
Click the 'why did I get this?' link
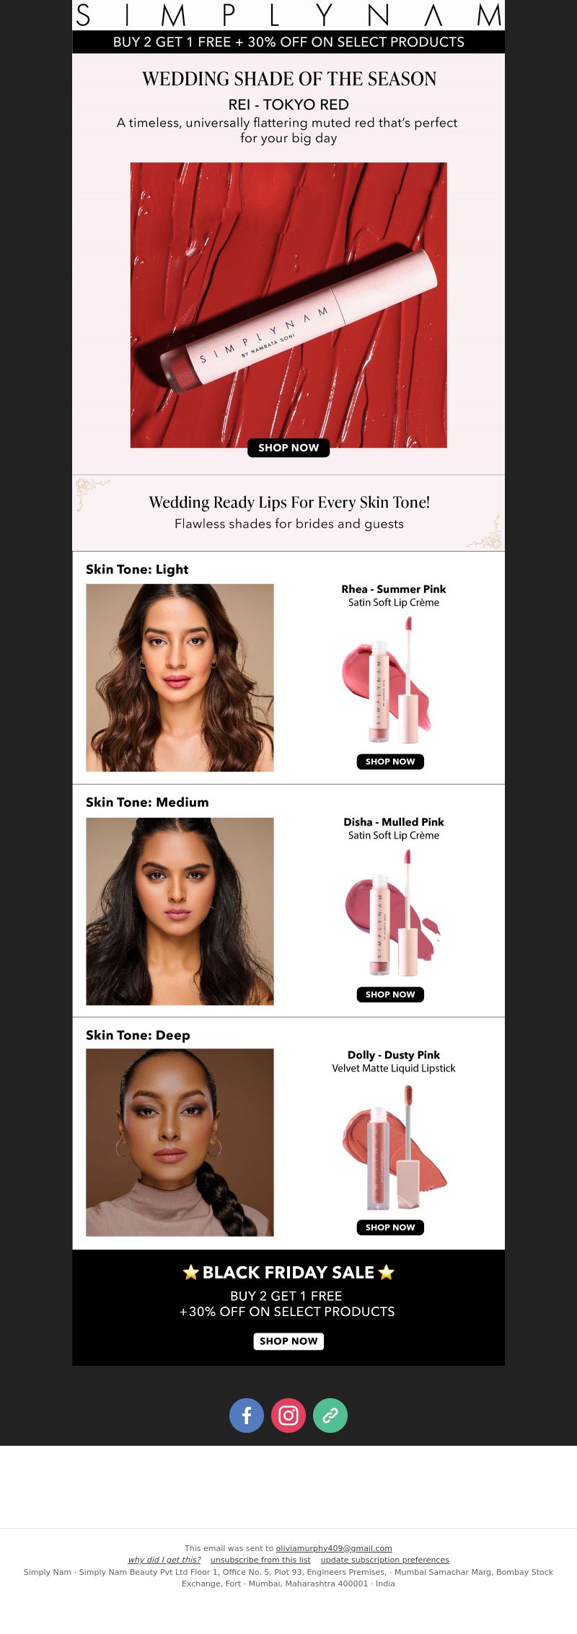pyautogui.click(x=164, y=1560)
